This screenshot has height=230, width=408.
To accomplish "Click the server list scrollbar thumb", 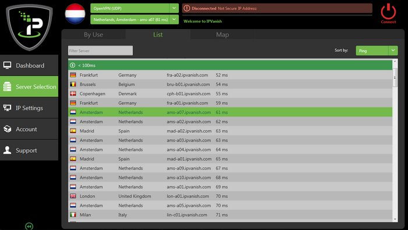I will (395, 77).
